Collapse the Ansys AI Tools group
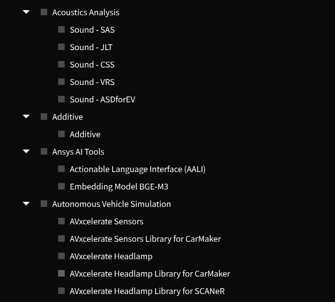The image size is (335, 302). tap(26, 151)
